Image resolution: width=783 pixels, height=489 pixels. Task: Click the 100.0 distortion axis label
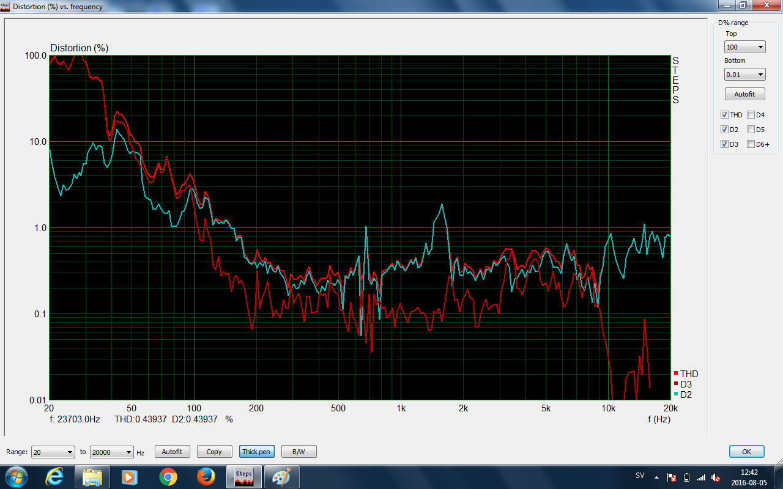click(x=35, y=55)
